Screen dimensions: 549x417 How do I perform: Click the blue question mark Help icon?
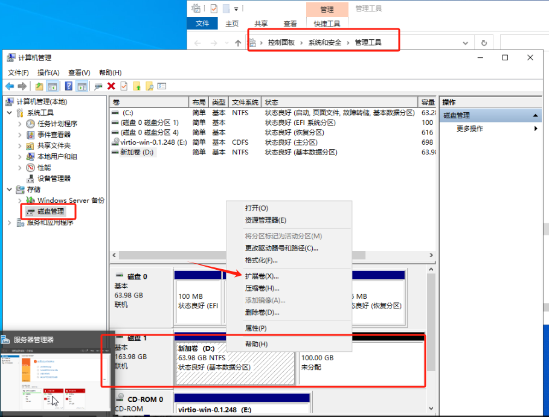(69, 86)
